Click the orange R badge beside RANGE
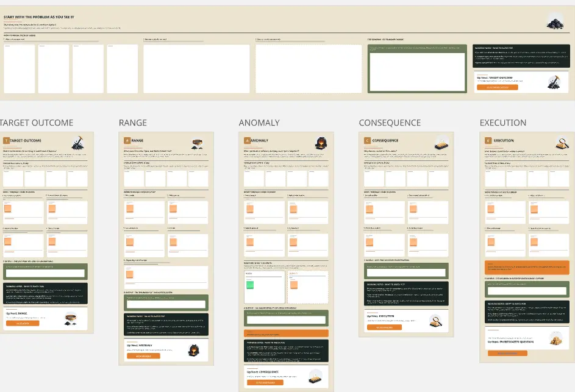 pyautogui.click(x=127, y=140)
